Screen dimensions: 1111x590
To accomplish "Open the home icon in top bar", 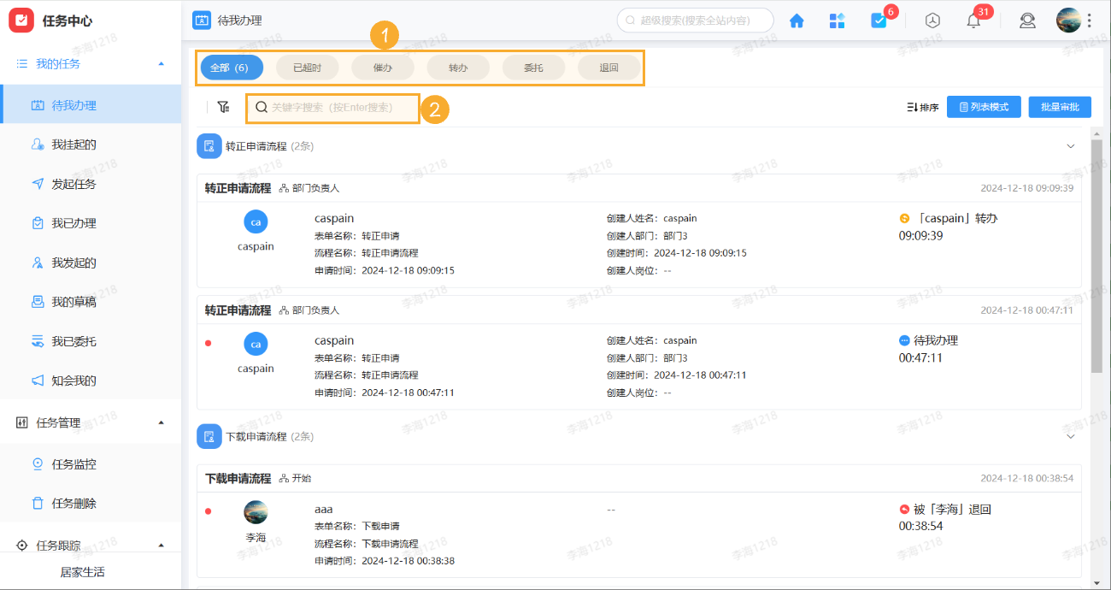I will (796, 20).
